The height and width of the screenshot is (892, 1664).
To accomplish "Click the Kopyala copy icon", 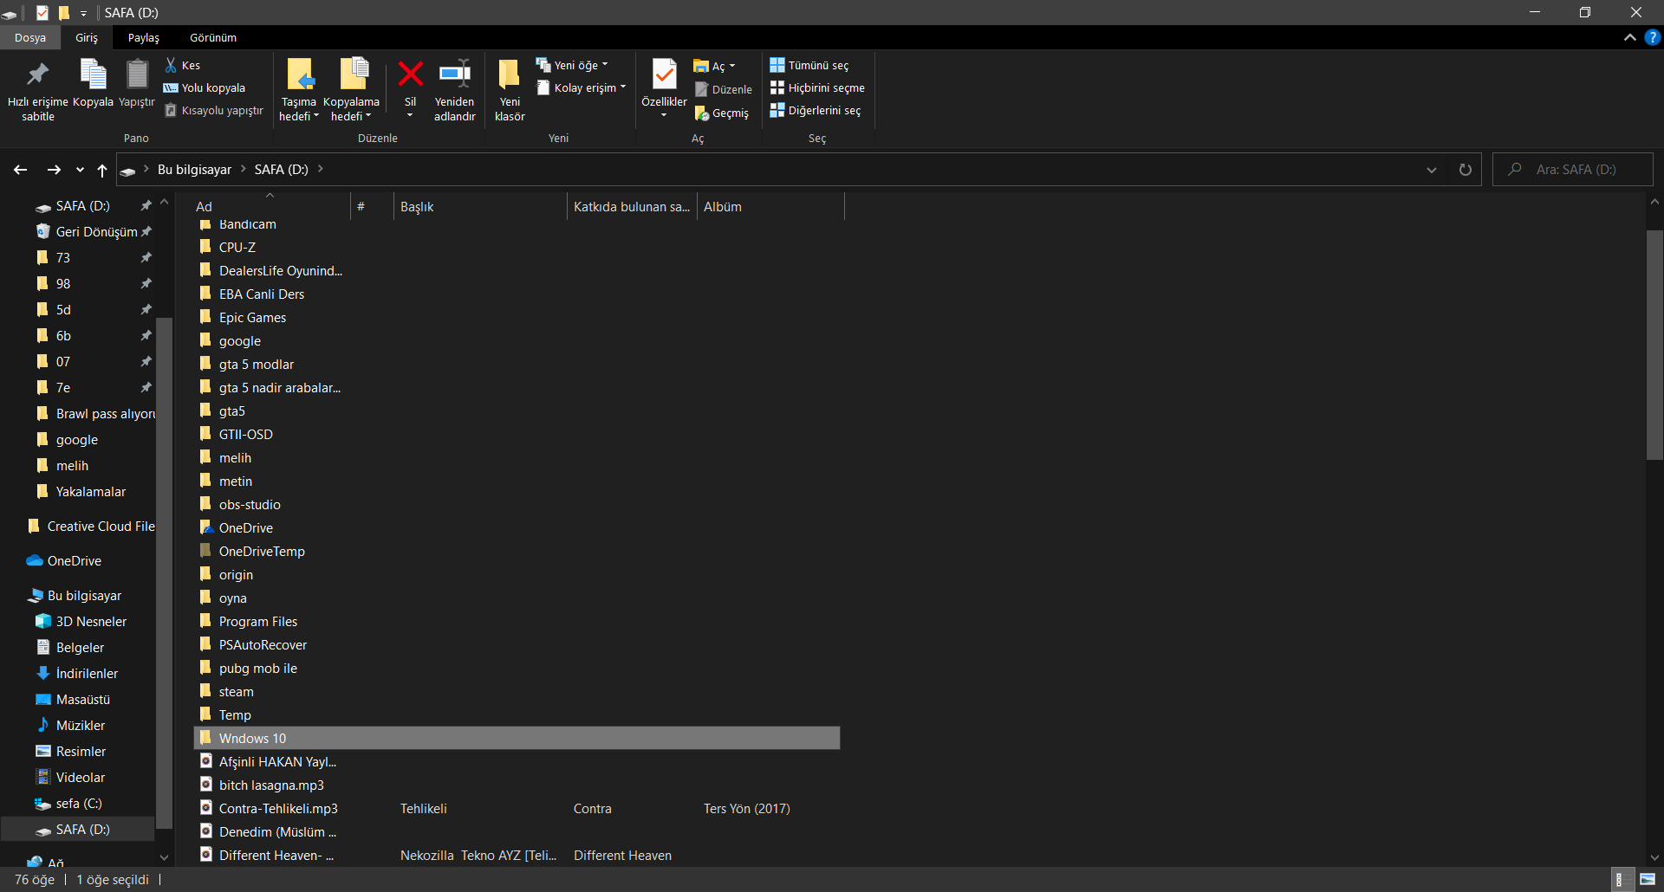I will tap(93, 75).
